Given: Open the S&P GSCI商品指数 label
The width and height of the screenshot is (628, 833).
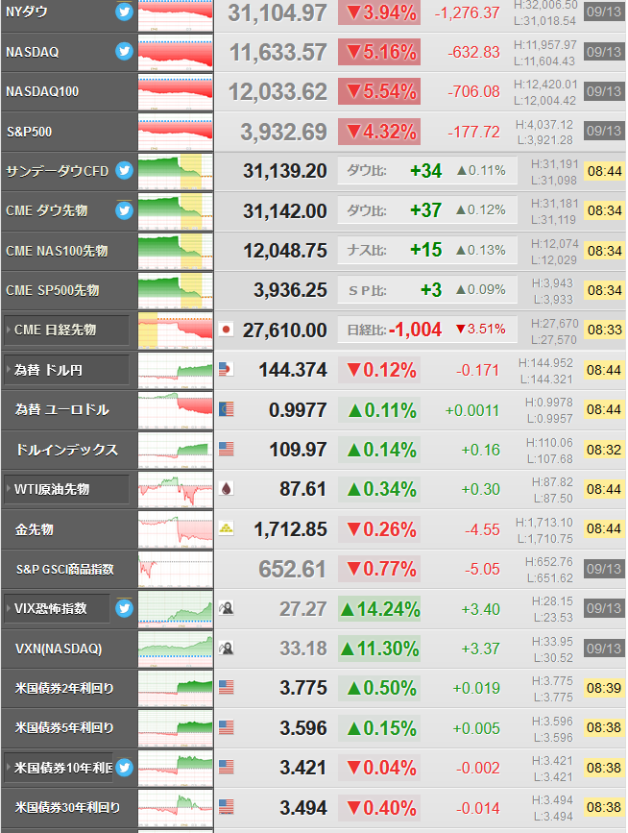Looking at the screenshot, I should point(64,570).
